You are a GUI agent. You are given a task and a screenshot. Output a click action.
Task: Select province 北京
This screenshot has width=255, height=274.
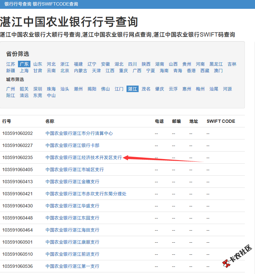tap(65, 71)
